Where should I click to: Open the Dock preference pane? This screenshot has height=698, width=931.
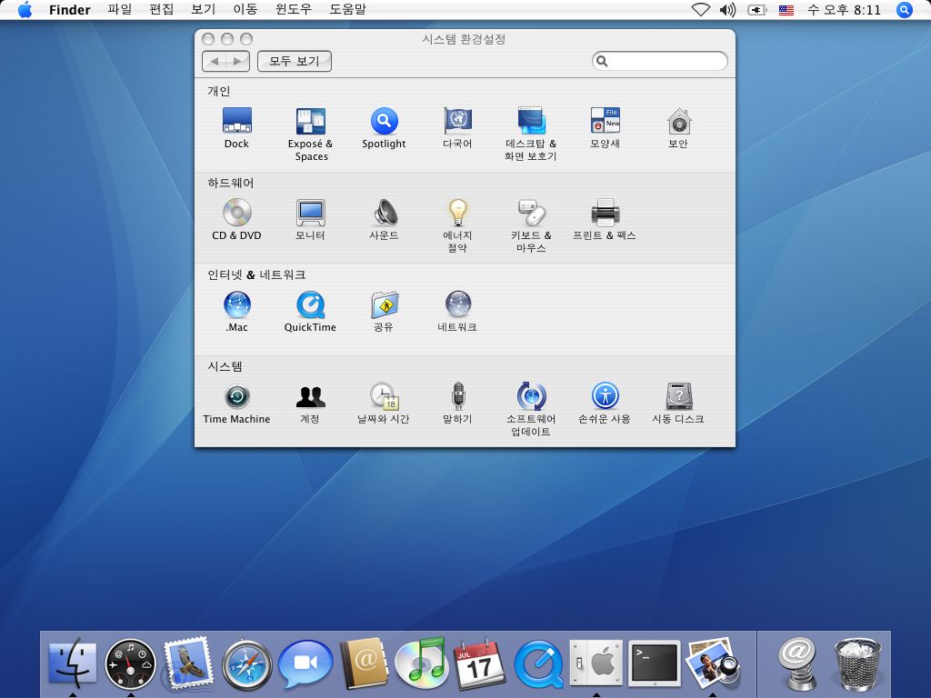point(236,122)
